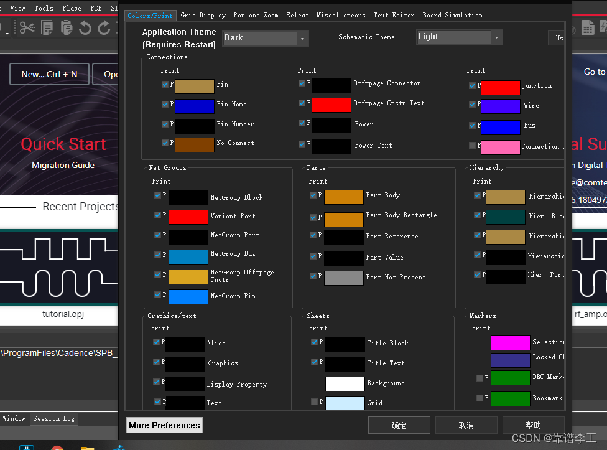Screen dimensions: 607x450
Task: Confirm with the 确定 button
Action: (x=399, y=425)
